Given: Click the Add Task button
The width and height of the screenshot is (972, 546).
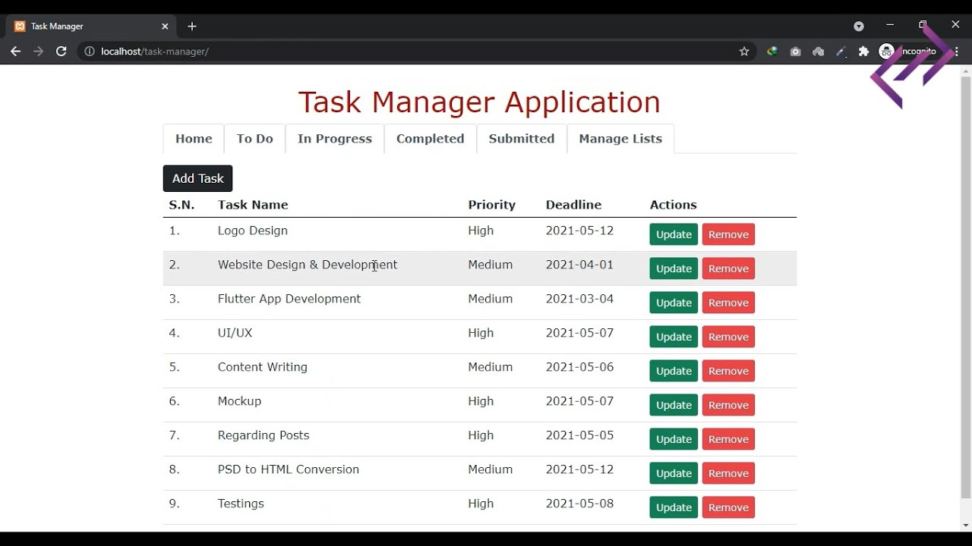Looking at the screenshot, I should coord(197,178).
